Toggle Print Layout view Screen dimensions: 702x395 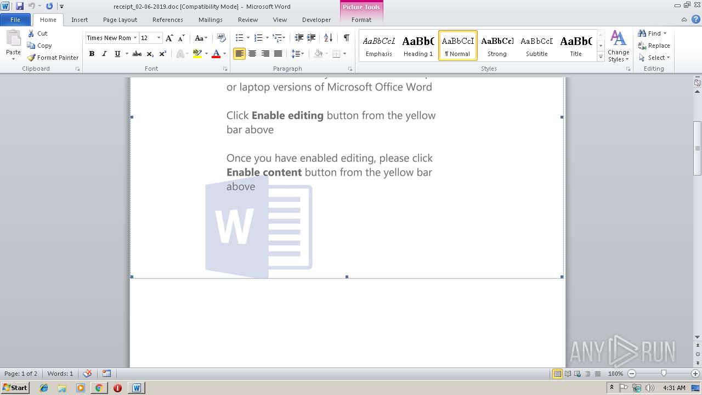tap(557, 374)
